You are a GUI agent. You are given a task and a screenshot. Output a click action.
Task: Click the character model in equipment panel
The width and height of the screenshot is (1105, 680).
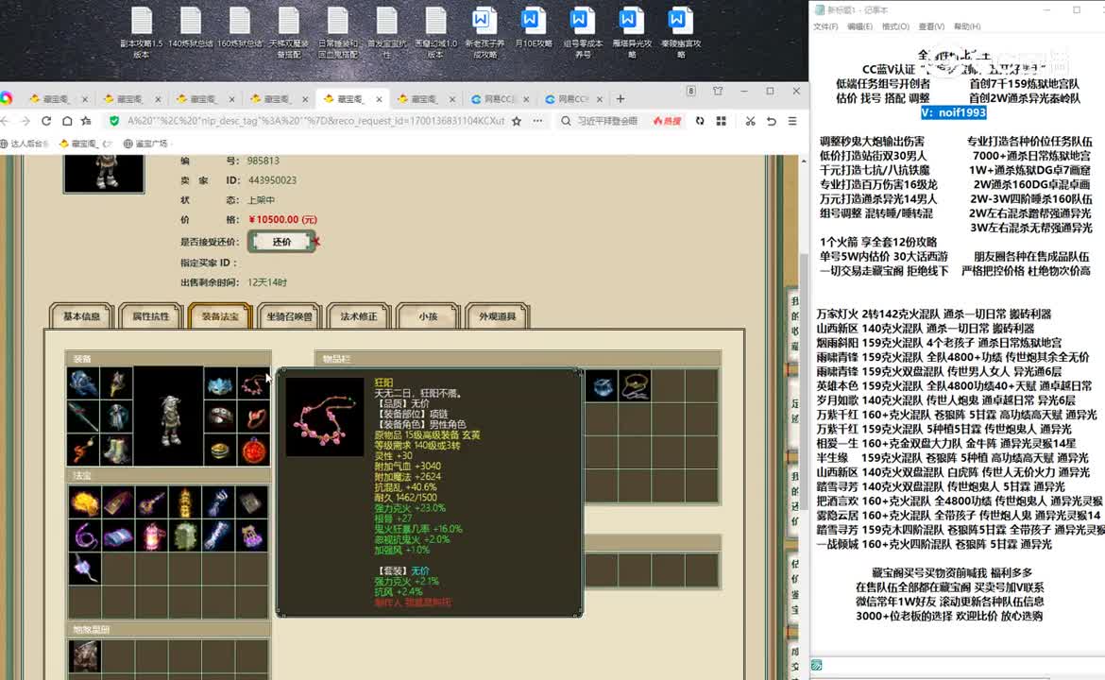coord(168,418)
